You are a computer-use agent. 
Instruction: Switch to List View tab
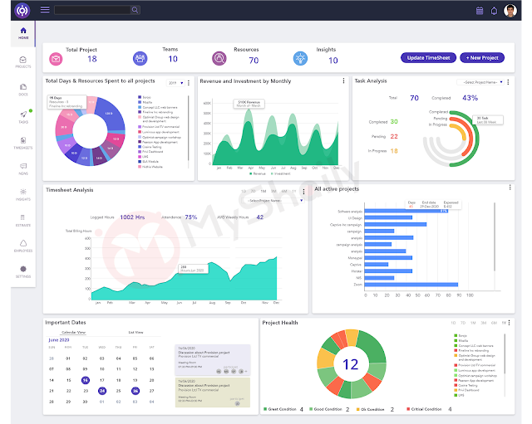coord(137,331)
